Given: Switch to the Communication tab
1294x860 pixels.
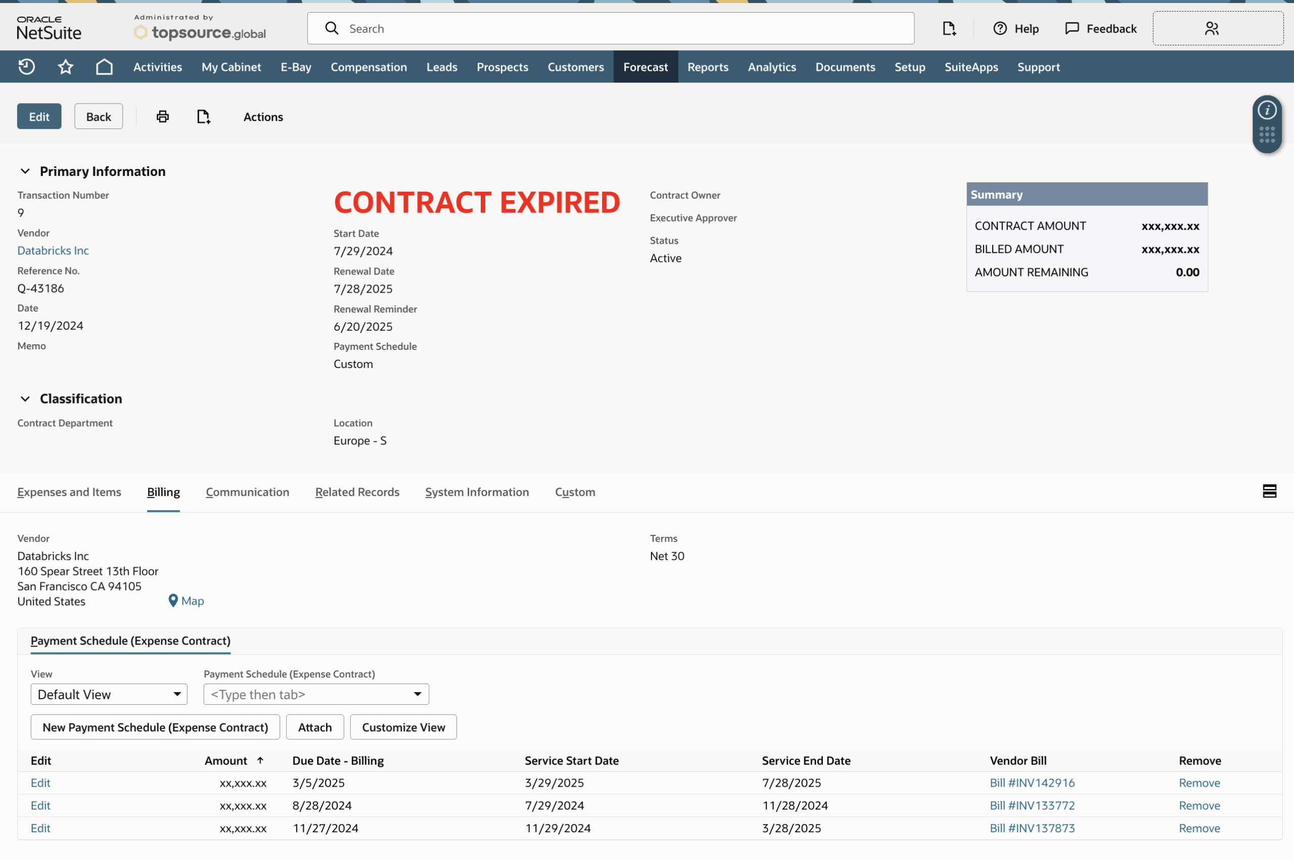Looking at the screenshot, I should click(x=248, y=492).
